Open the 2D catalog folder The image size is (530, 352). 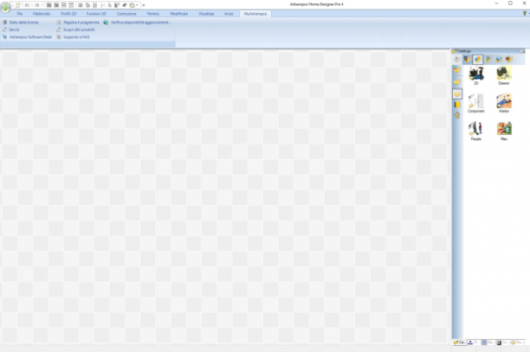click(476, 75)
